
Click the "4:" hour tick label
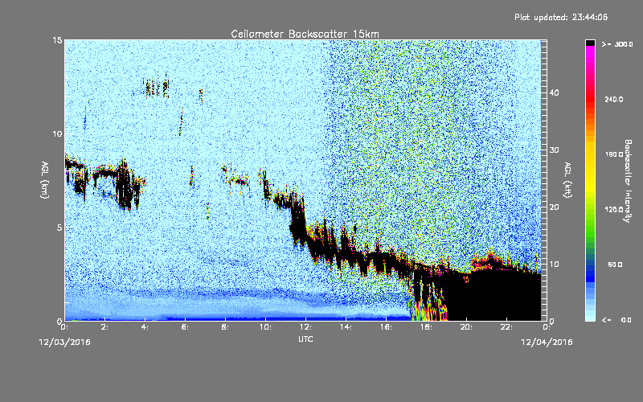[x=145, y=327]
